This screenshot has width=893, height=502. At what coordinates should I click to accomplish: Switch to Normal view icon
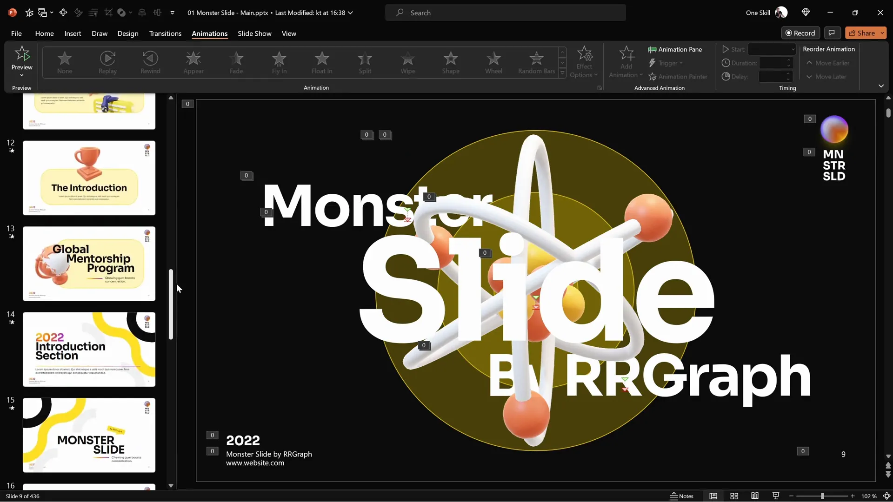click(713, 496)
